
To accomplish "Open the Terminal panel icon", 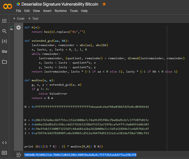I will tap(4, 153).
